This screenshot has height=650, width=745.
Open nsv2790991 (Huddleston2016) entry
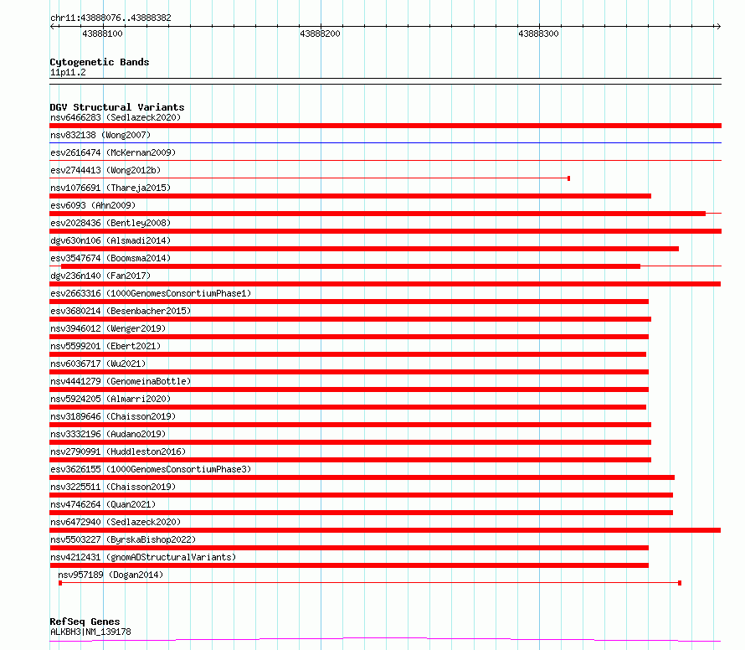[118, 451]
